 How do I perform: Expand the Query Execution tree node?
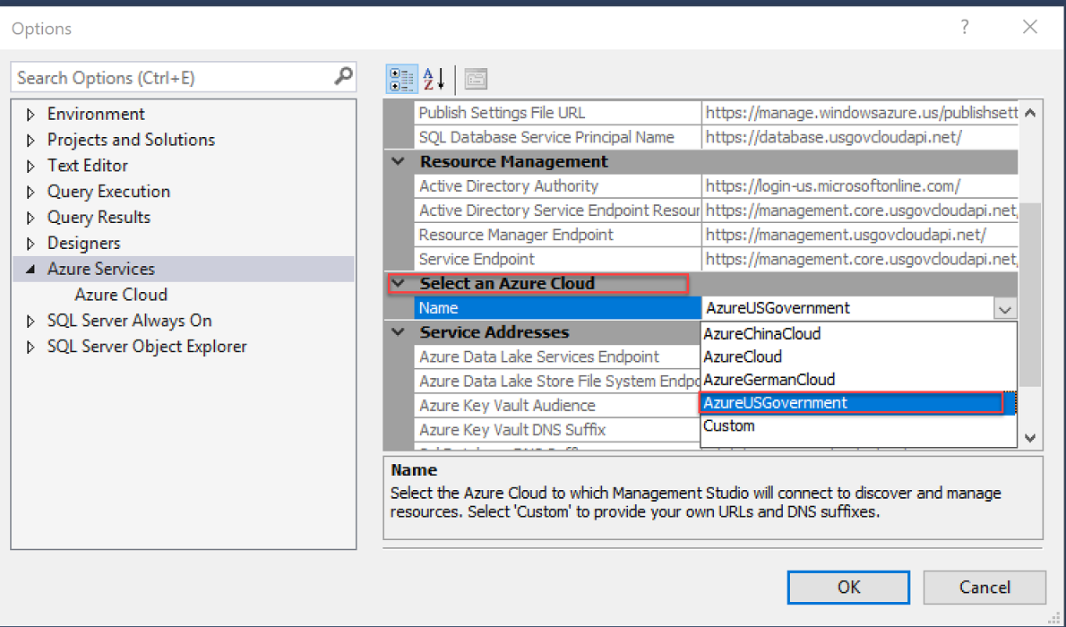click(x=30, y=191)
